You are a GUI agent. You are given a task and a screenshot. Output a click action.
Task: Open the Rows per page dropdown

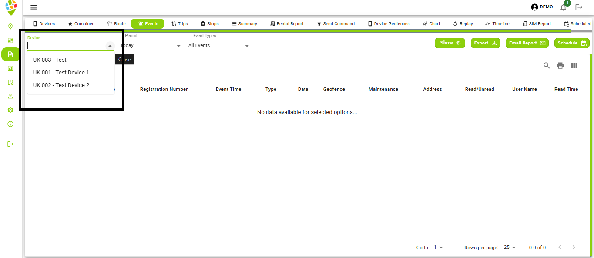pyautogui.click(x=510, y=248)
